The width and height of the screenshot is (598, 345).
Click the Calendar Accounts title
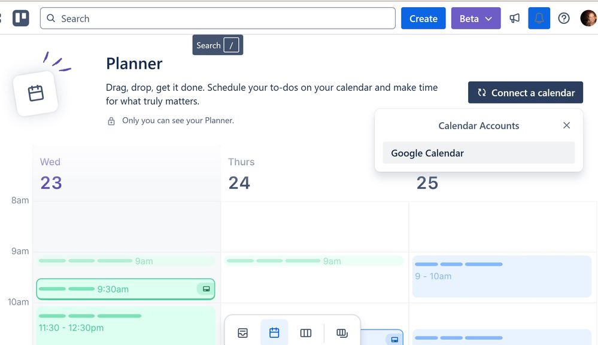click(x=479, y=126)
